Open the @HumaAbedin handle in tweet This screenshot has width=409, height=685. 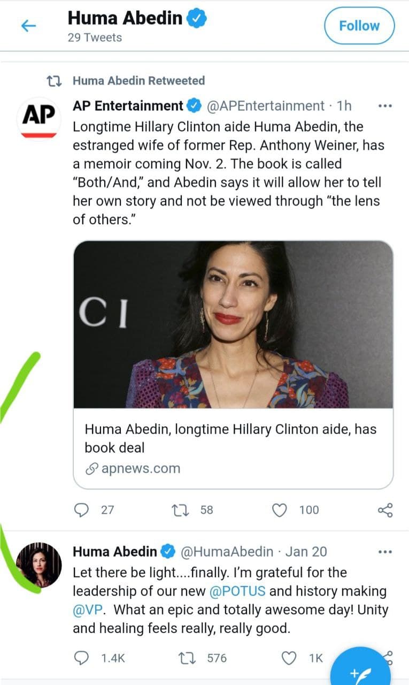[x=227, y=551]
